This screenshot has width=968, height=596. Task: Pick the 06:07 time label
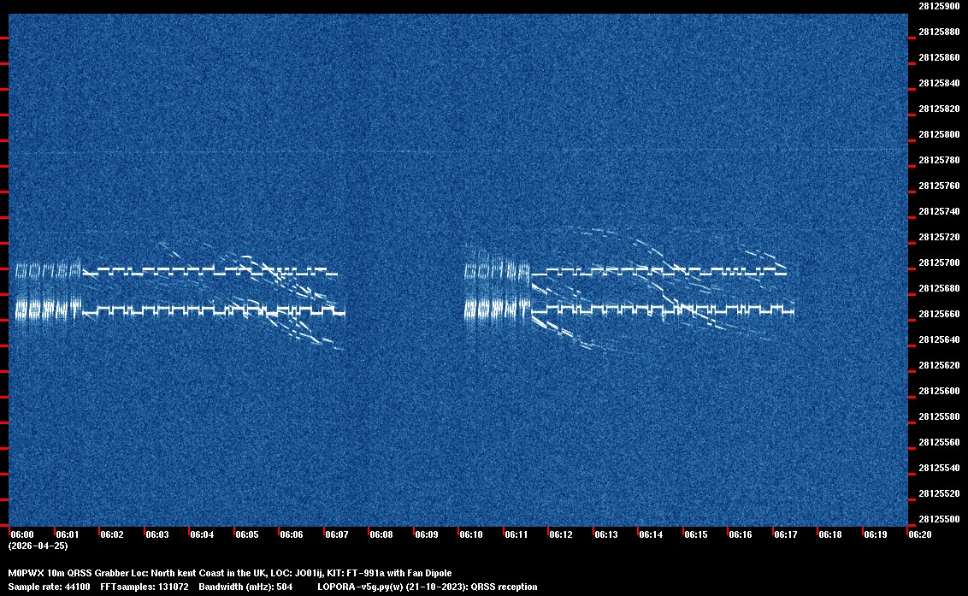coord(336,534)
